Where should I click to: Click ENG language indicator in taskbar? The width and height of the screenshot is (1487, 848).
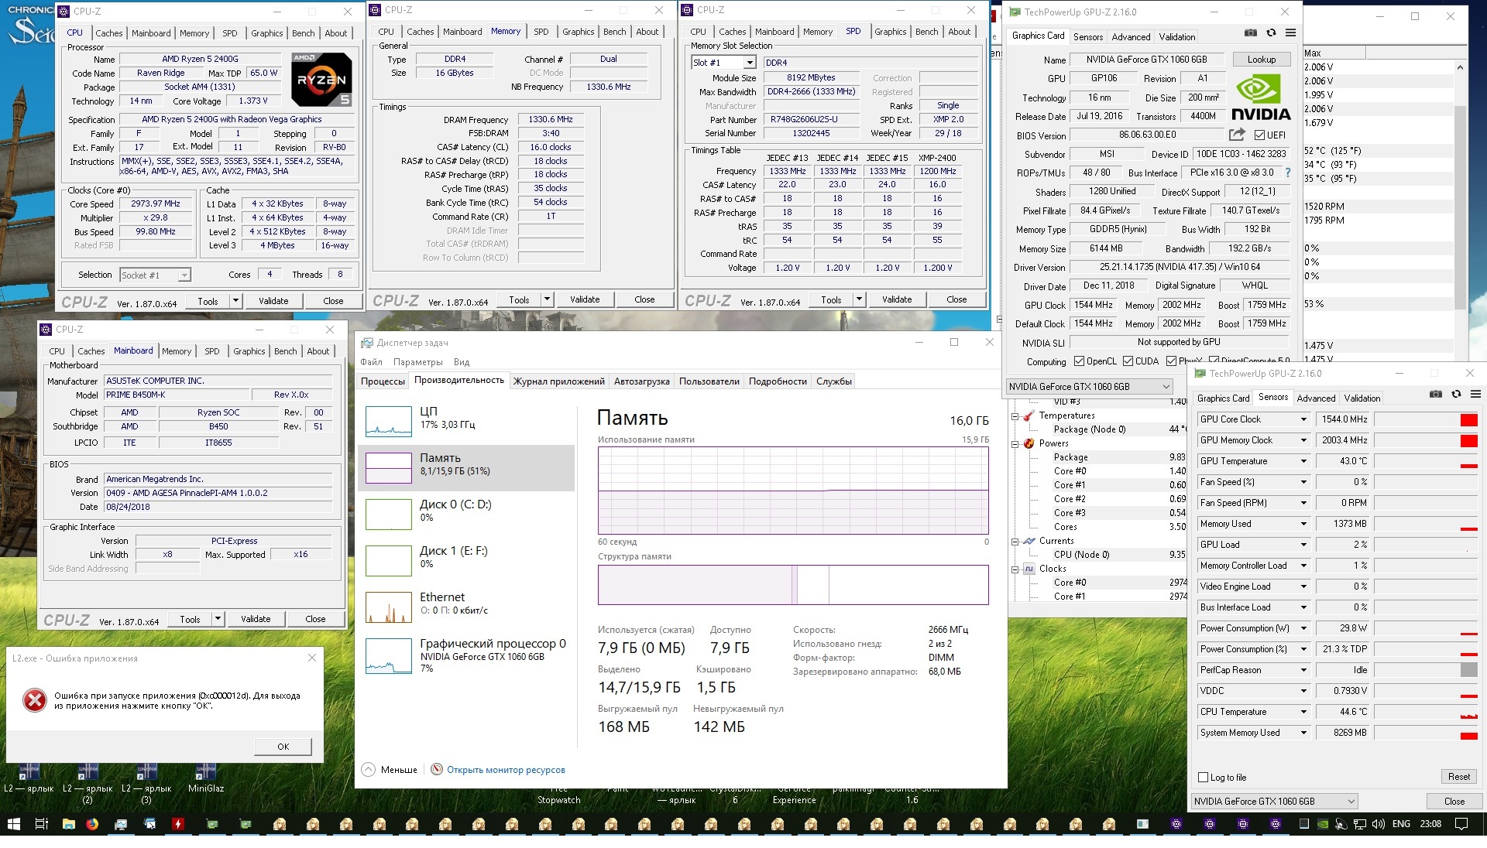[1400, 824]
